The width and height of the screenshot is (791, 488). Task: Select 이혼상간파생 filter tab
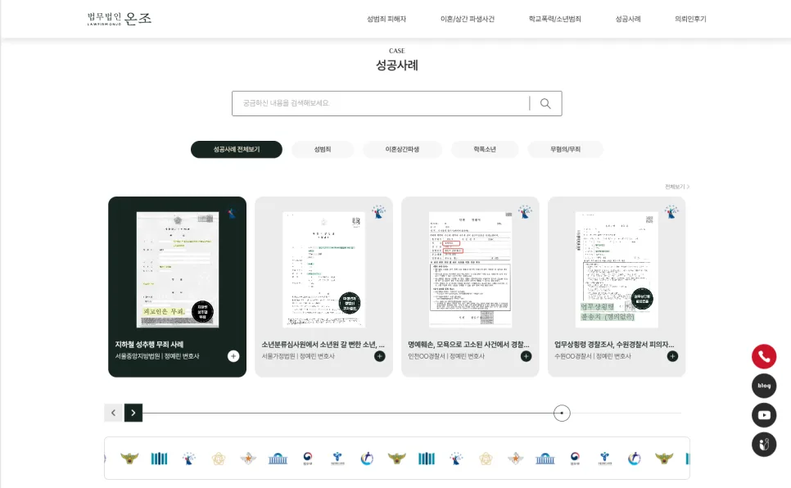pos(402,149)
